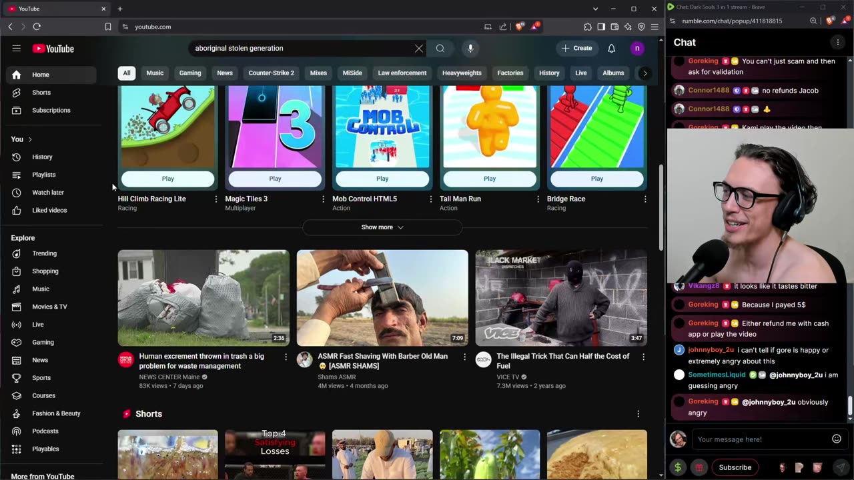Open options for Mob Control HTML5

(x=430, y=199)
